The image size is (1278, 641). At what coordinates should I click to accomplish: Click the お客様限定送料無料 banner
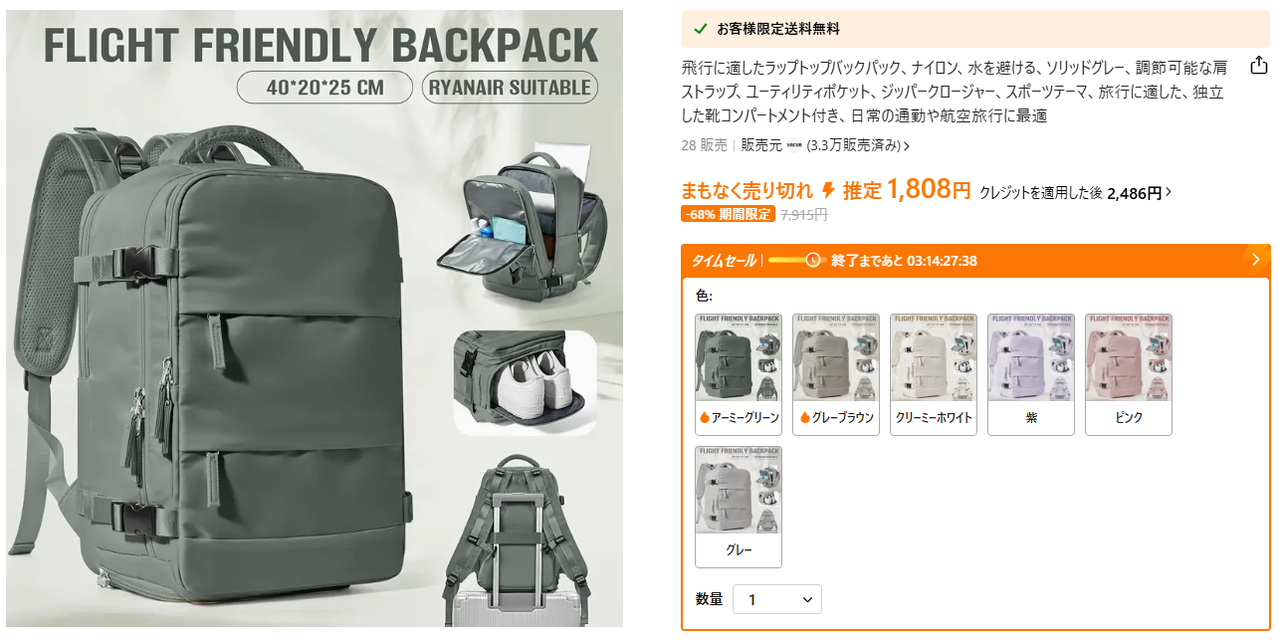coord(976,29)
